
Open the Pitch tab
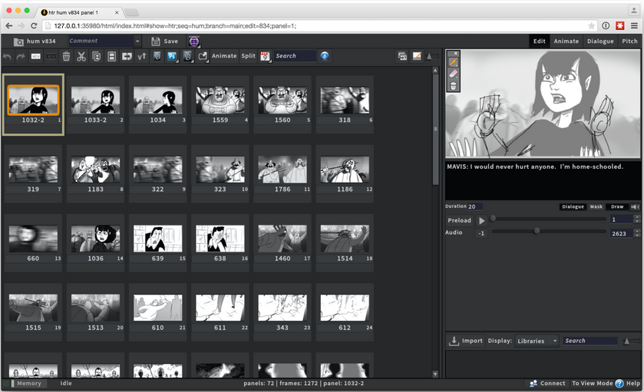(x=629, y=41)
